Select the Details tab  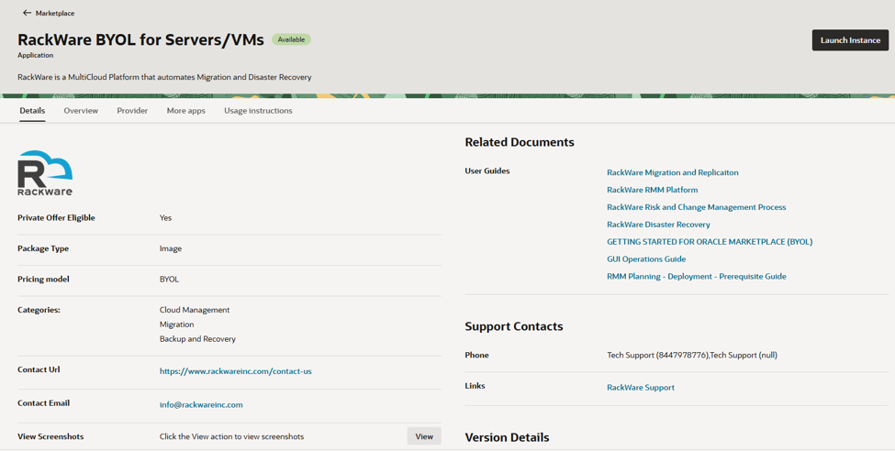coord(32,111)
